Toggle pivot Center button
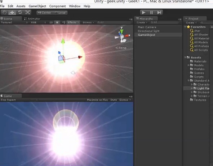The height and width of the screenshot is (166, 213). point(45,13)
